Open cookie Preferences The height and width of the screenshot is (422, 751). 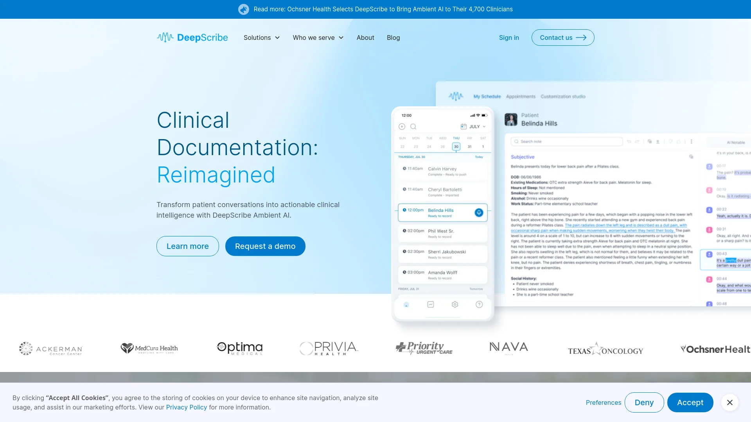pos(604,402)
